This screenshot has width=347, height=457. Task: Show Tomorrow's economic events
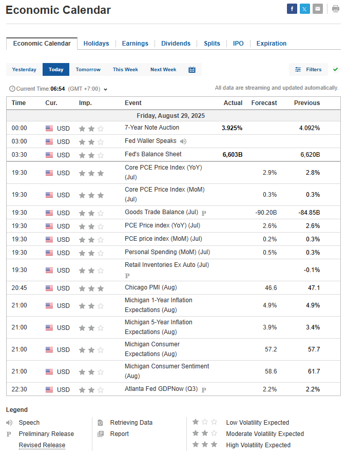pyautogui.click(x=88, y=70)
